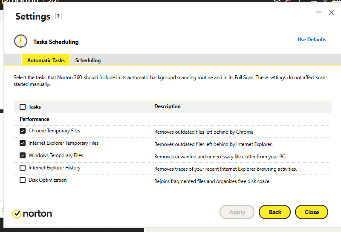Click the Description column header
The image size is (341, 232).
(x=168, y=106)
